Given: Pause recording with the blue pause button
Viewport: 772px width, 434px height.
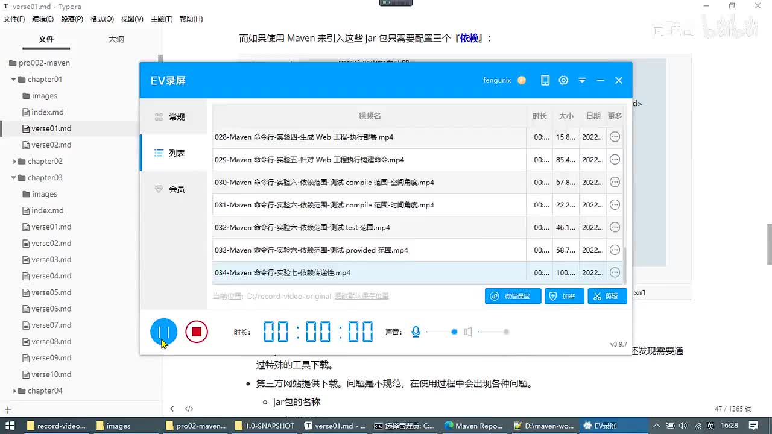Looking at the screenshot, I should pos(164,332).
